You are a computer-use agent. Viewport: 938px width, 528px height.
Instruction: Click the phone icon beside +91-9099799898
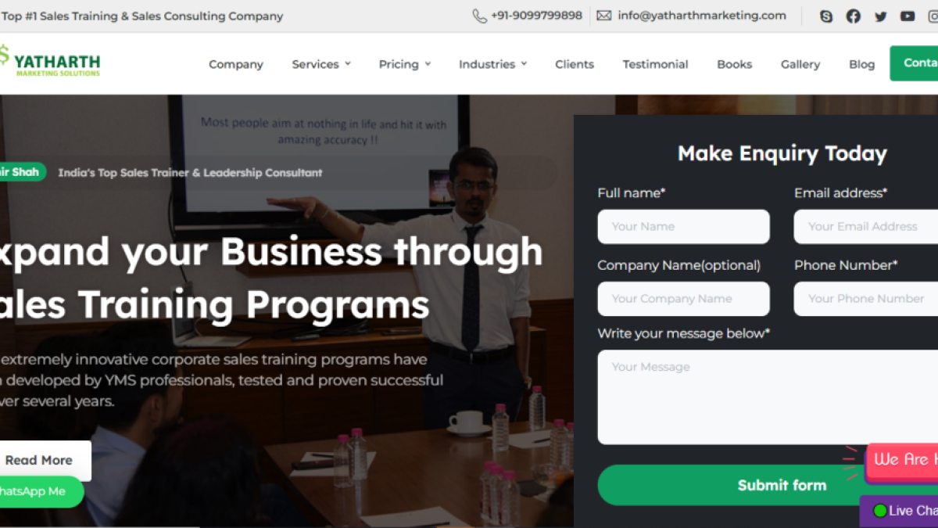[x=480, y=16]
